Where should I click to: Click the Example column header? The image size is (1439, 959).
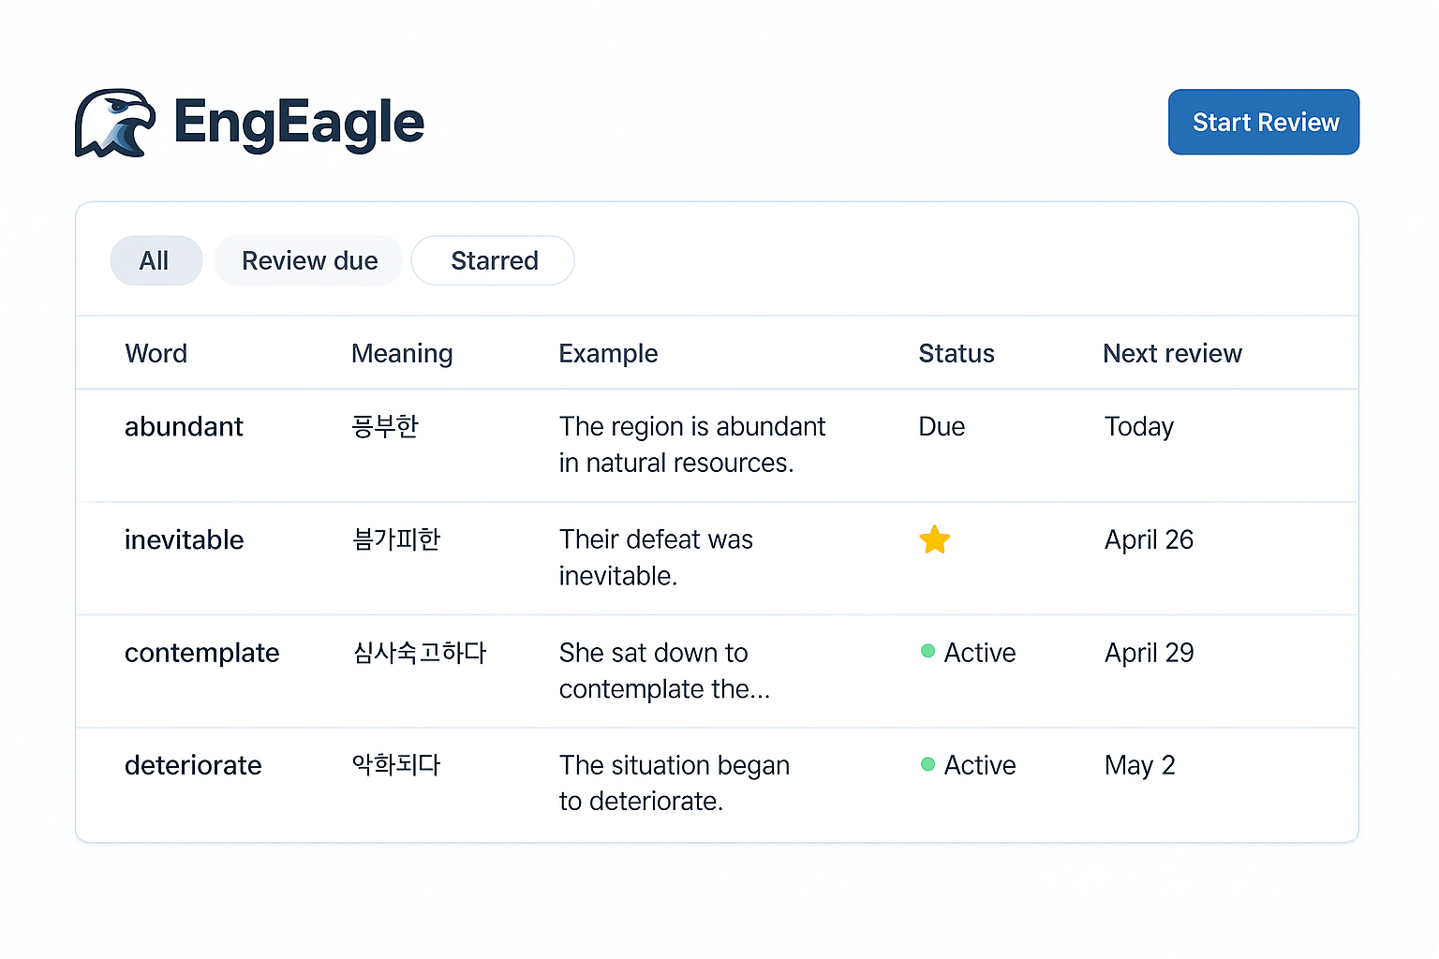coord(608,353)
